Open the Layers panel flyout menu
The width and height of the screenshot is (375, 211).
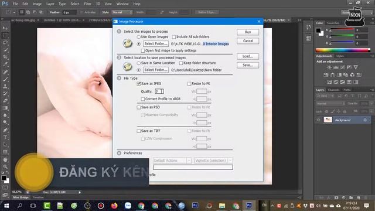372,90
